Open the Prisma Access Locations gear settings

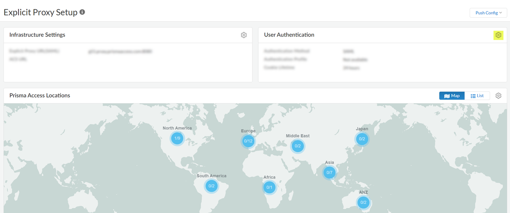coord(499,96)
